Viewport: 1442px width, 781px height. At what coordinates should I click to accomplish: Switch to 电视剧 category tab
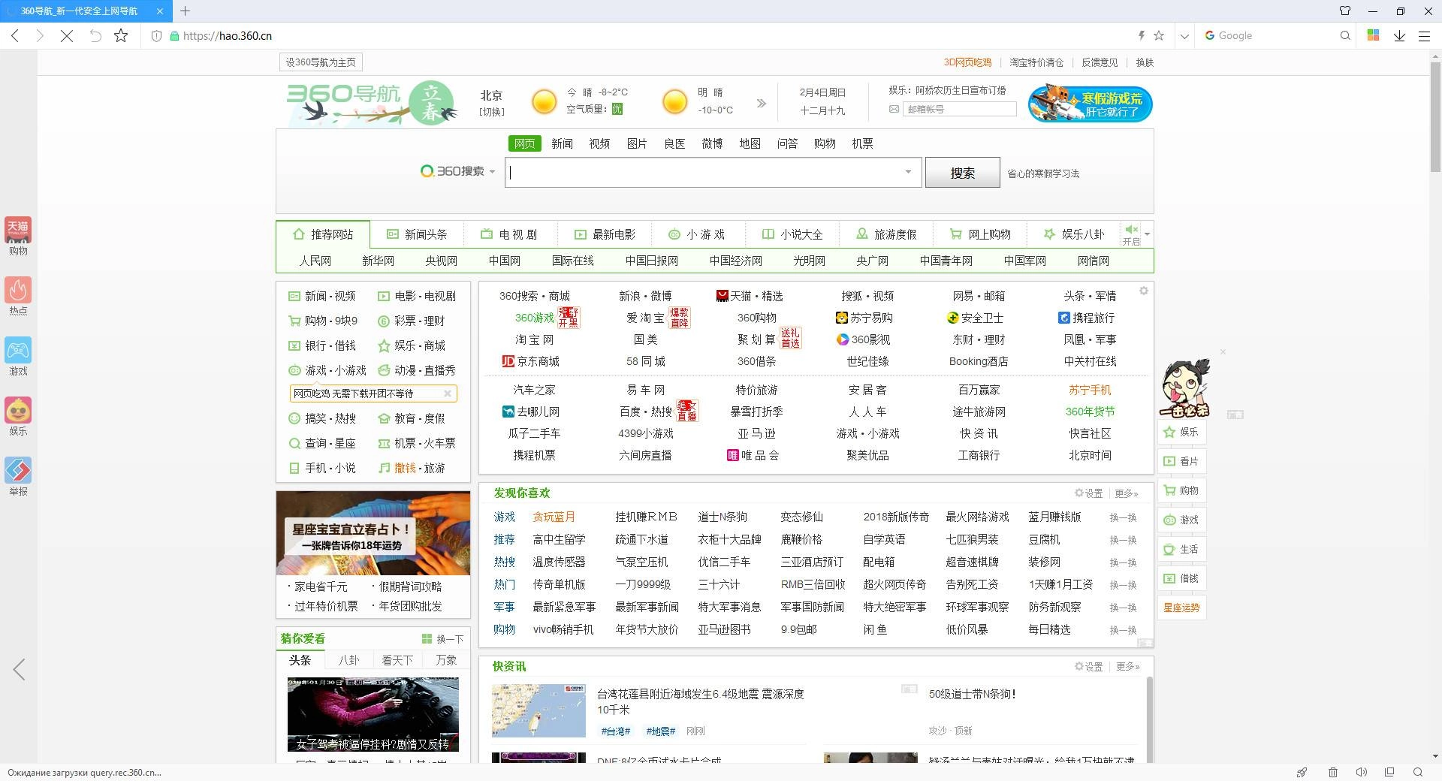[510, 234]
